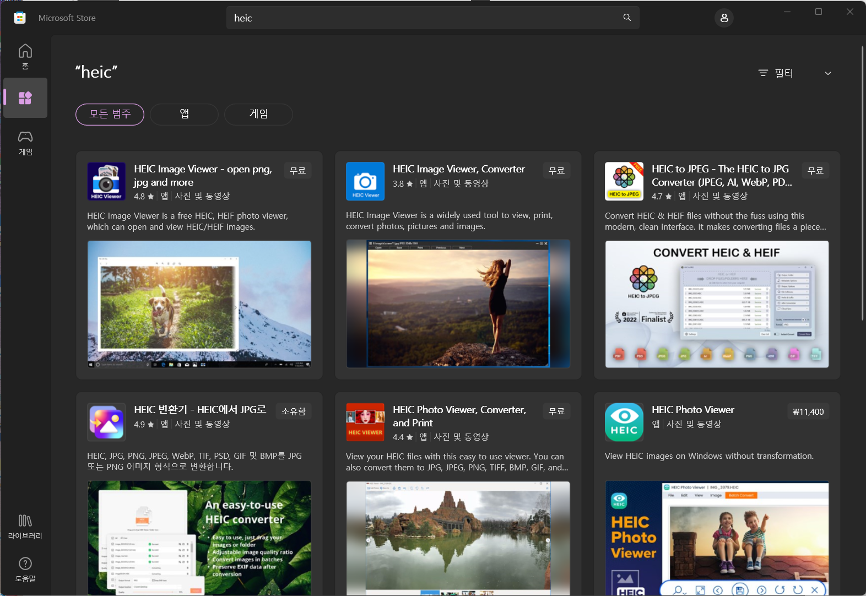Open 'HEIC Image Viewer, Converter' title

click(x=459, y=169)
